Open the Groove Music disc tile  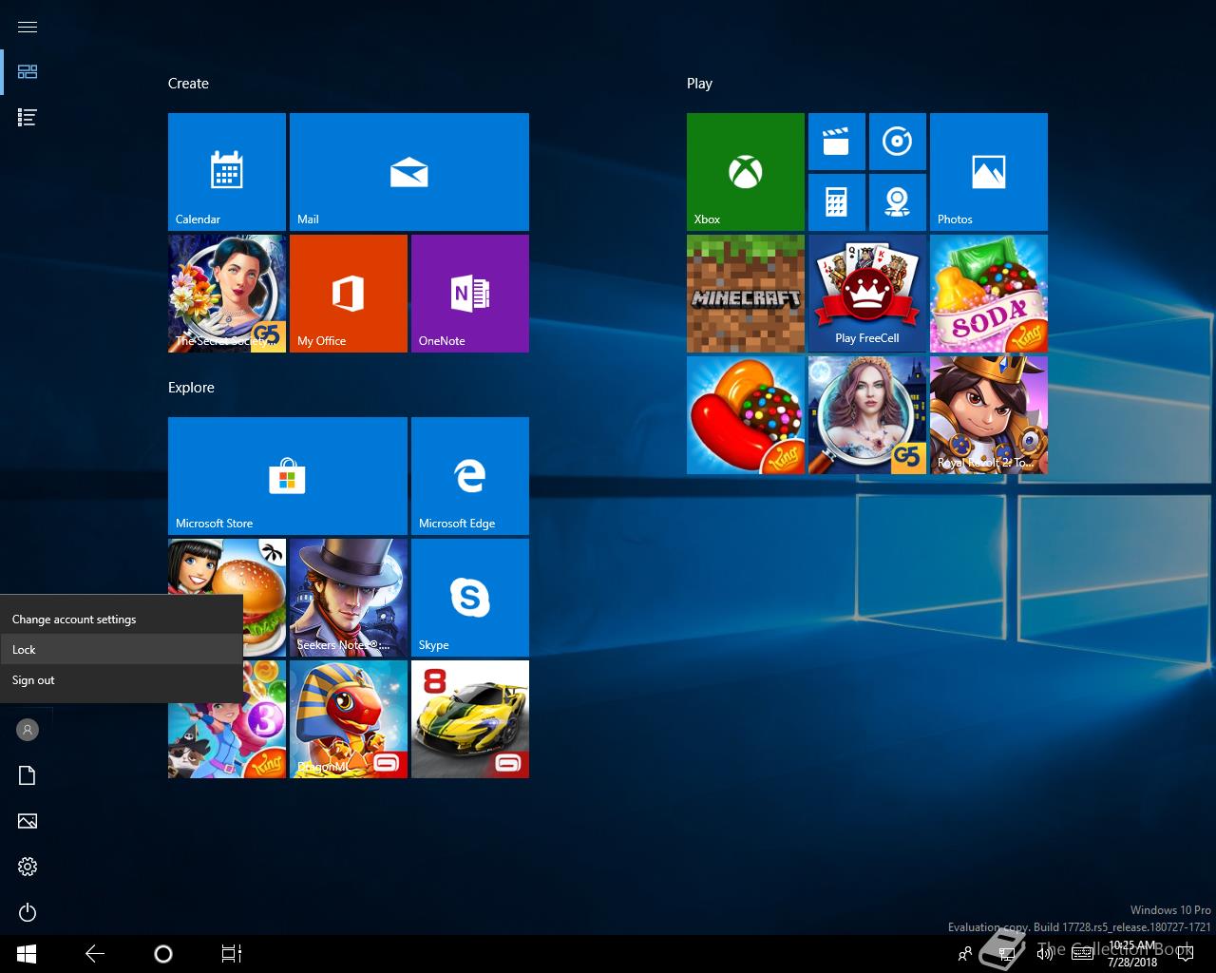pyautogui.click(x=898, y=142)
